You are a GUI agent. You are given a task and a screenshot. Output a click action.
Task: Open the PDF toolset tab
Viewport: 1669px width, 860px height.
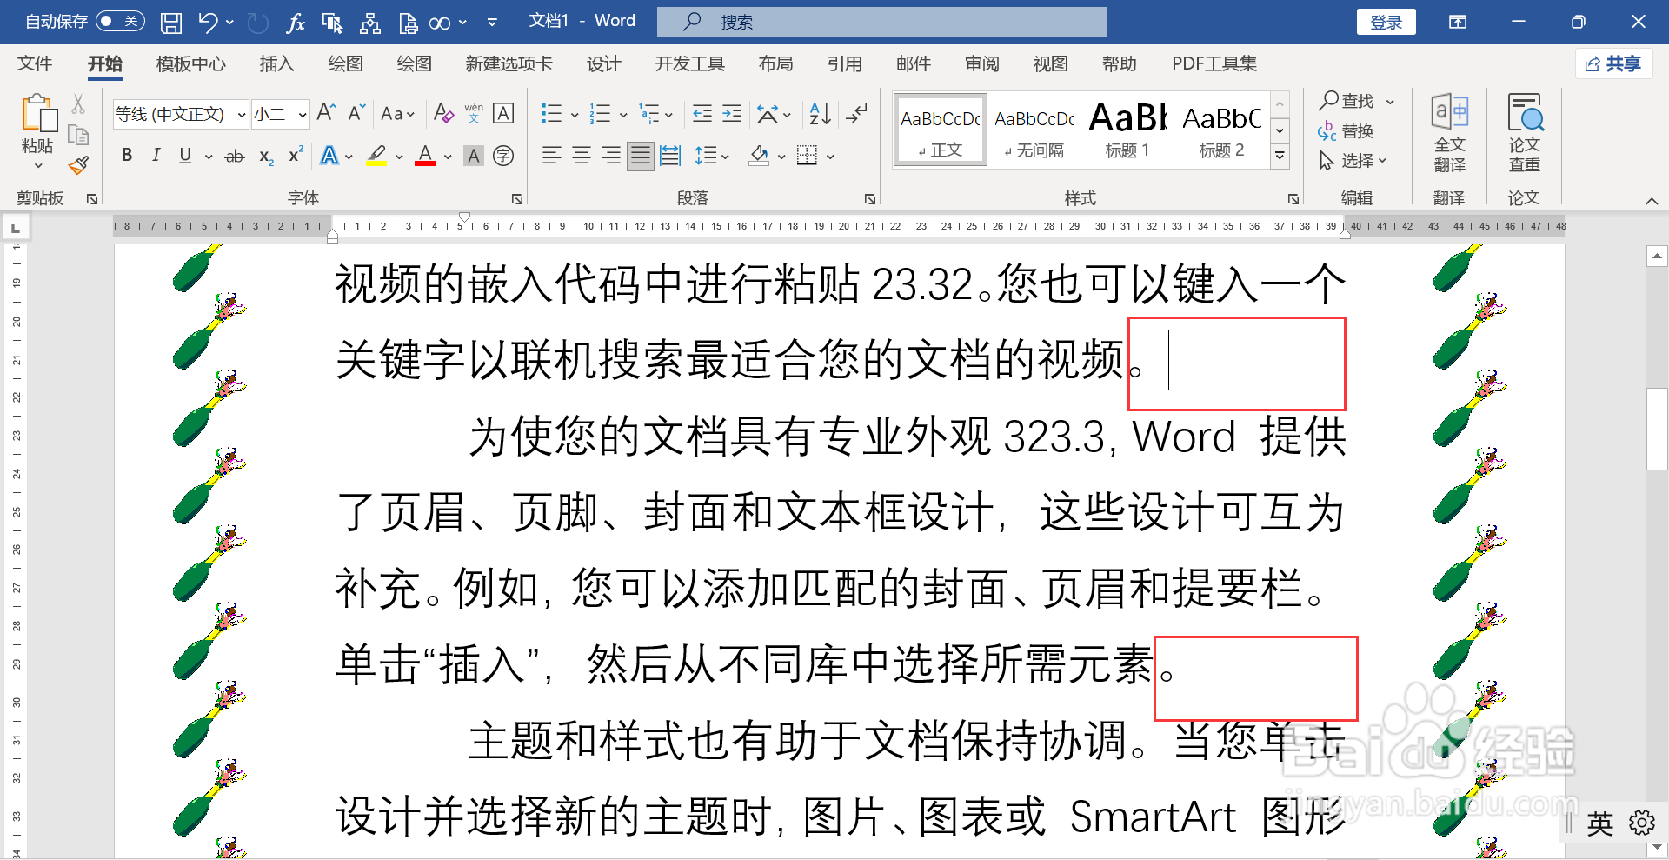pyautogui.click(x=1214, y=63)
